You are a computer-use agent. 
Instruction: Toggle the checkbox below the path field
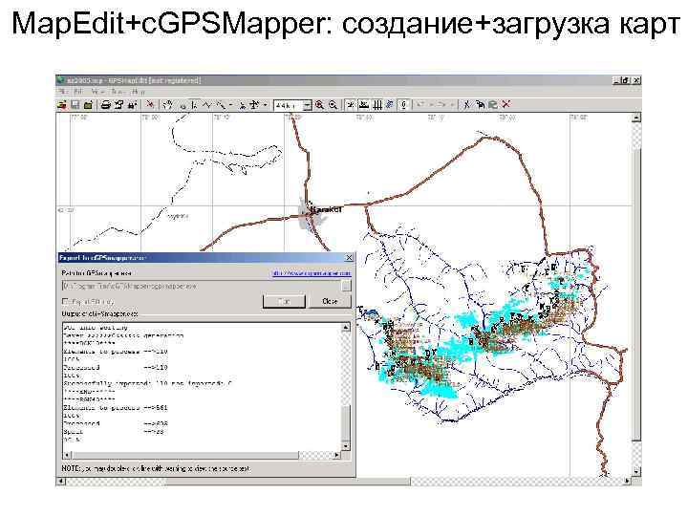point(65,301)
